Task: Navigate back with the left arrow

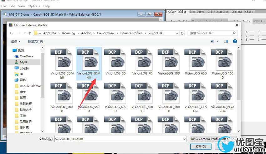Action: (11, 33)
